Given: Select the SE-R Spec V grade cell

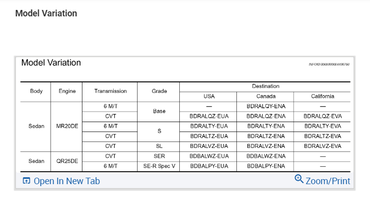Looking at the screenshot, I should (x=159, y=166).
